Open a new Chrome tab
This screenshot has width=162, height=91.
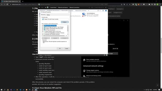coord(23,2)
